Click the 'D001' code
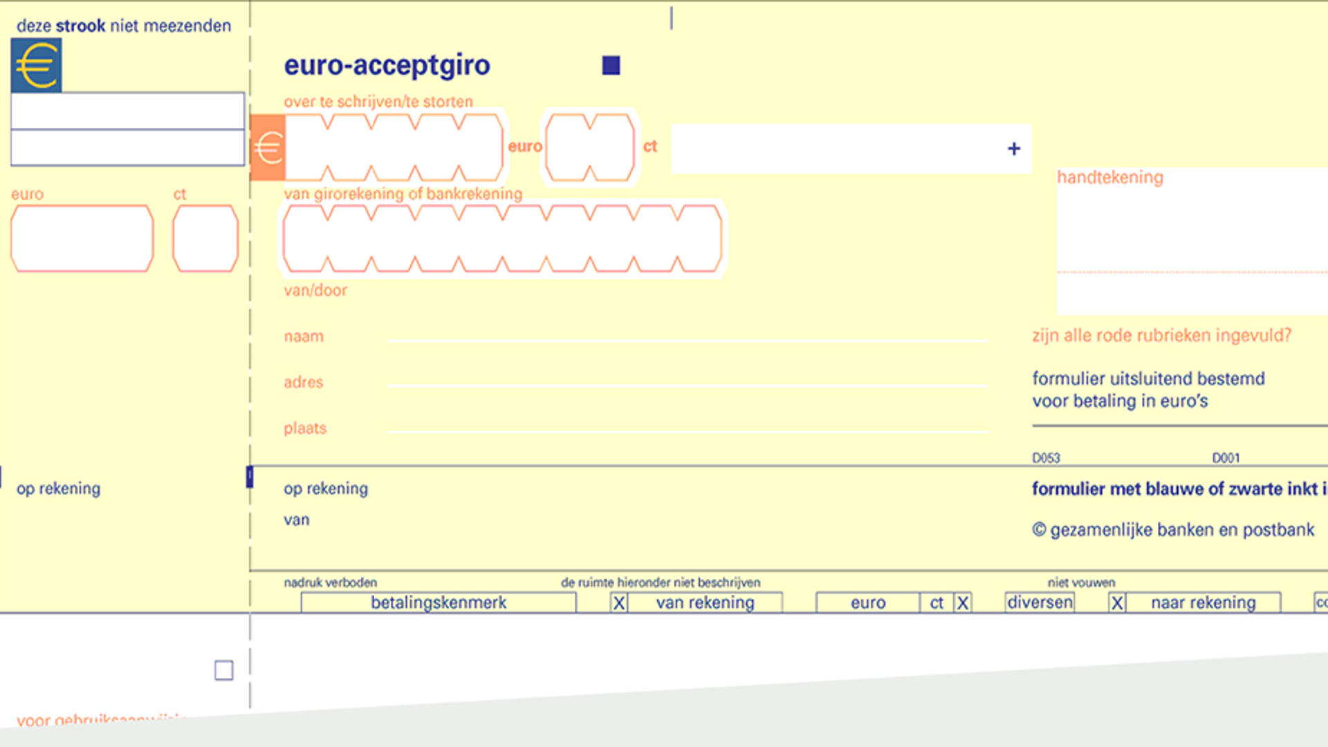The width and height of the screenshot is (1328, 747). pyautogui.click(x=1226, y=458)
